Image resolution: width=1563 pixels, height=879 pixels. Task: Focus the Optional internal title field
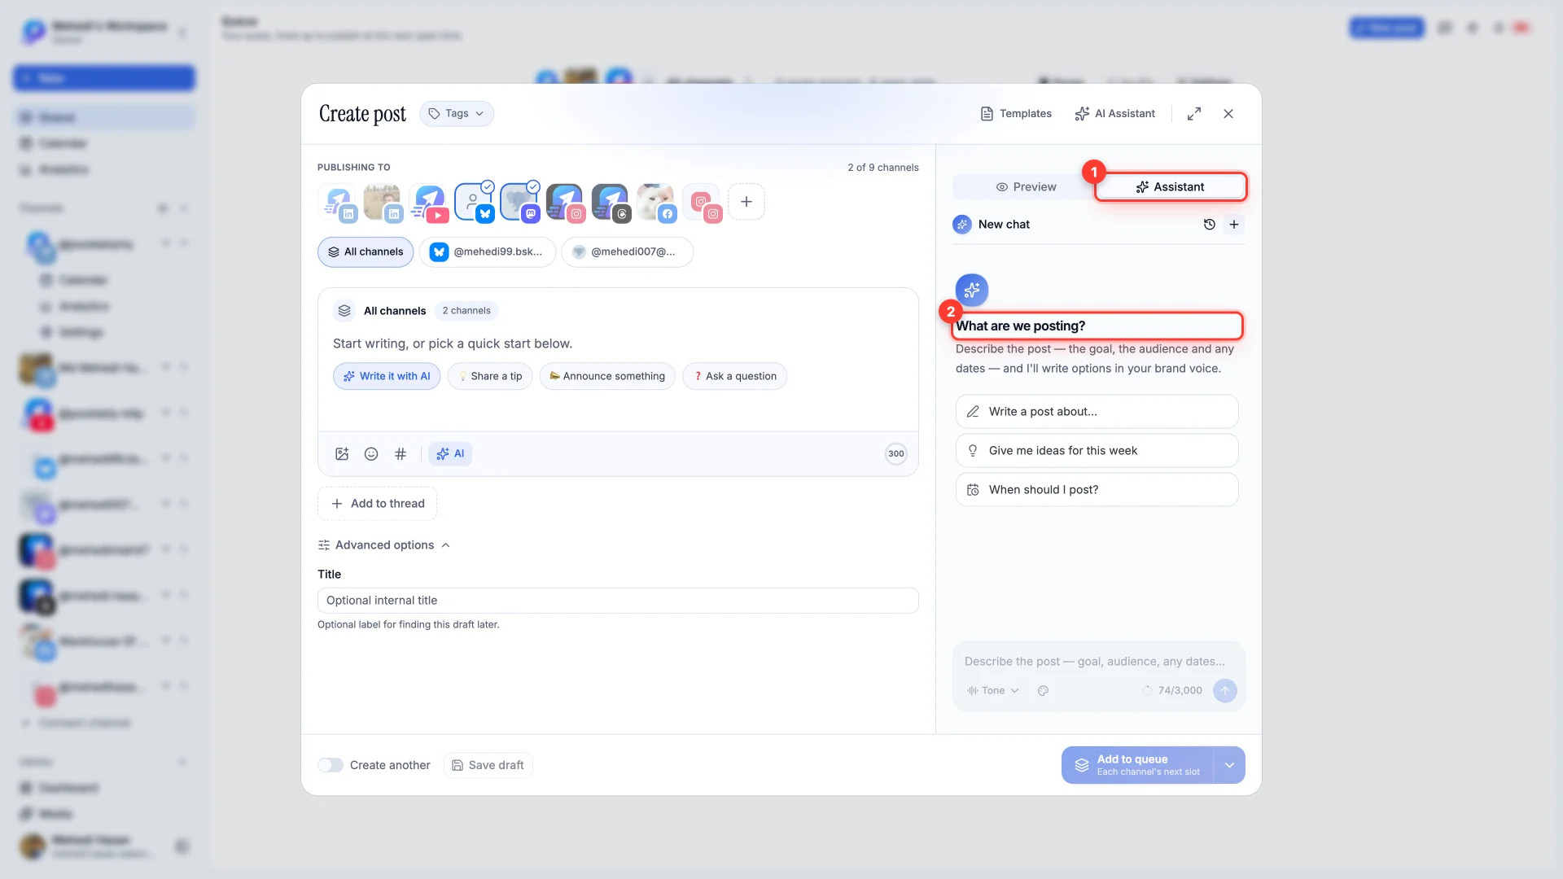click(x=618, y=601)
